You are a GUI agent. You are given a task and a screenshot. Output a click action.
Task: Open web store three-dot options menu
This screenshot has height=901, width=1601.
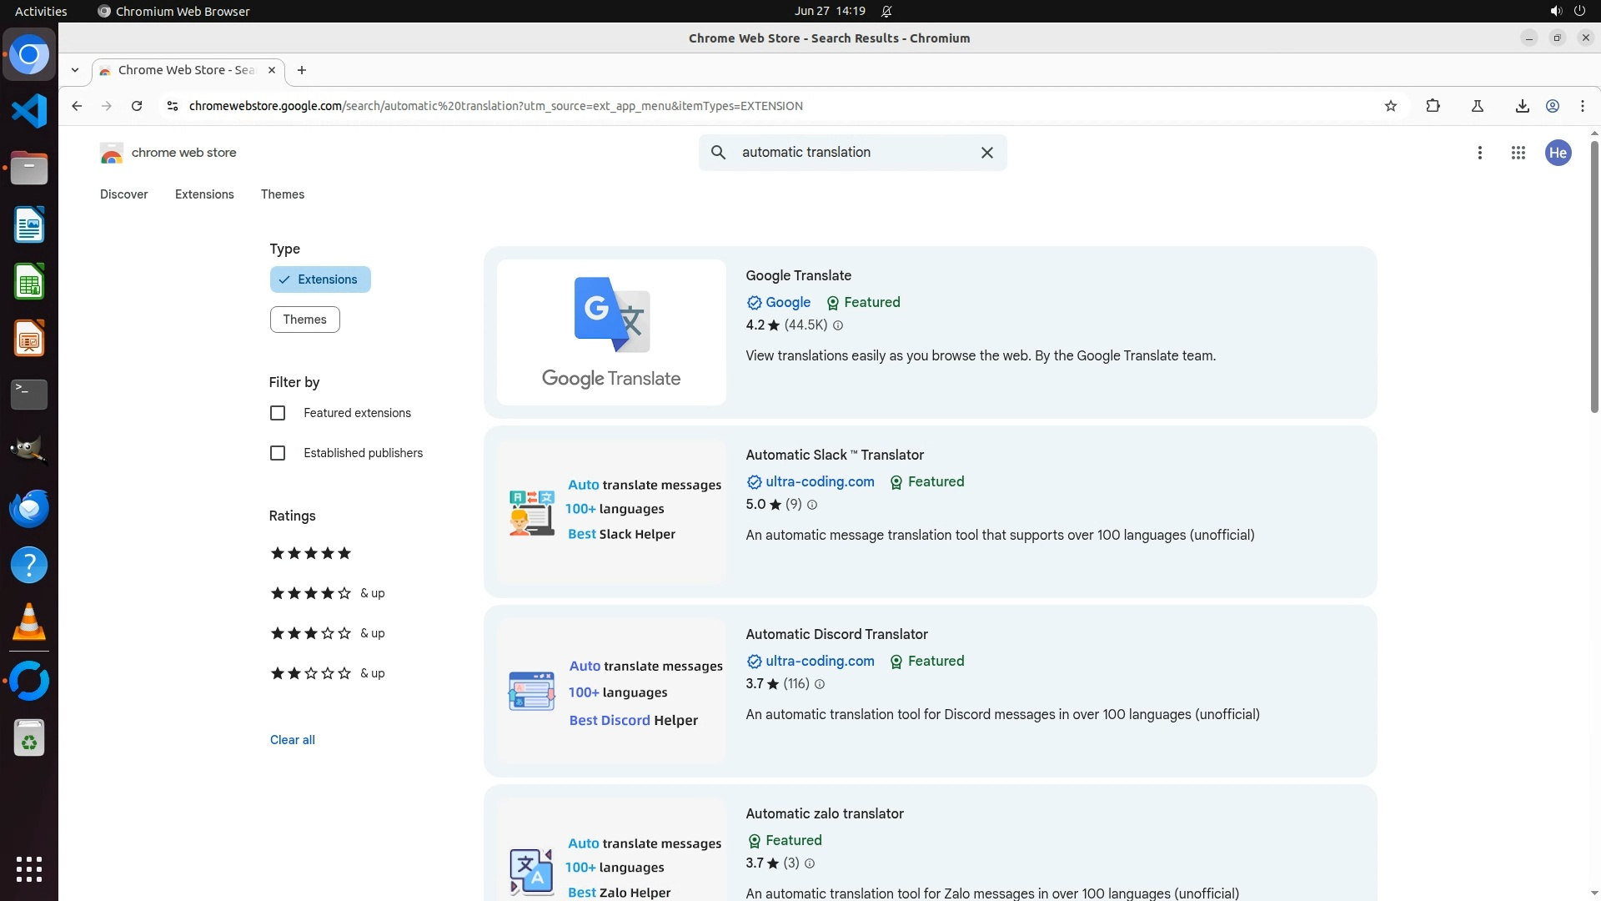[1479, 153]
